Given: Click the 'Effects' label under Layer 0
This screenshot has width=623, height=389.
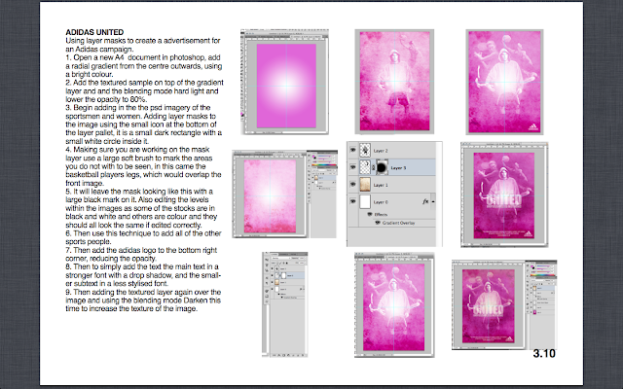Looking at the screenshot, I should pyautogui.click(x=381, y=214).
